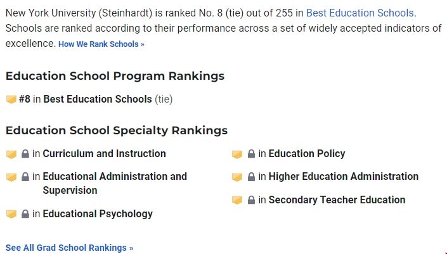Open the Education Policy specialty ranking
Screen dimensions: 447x254
307,154
